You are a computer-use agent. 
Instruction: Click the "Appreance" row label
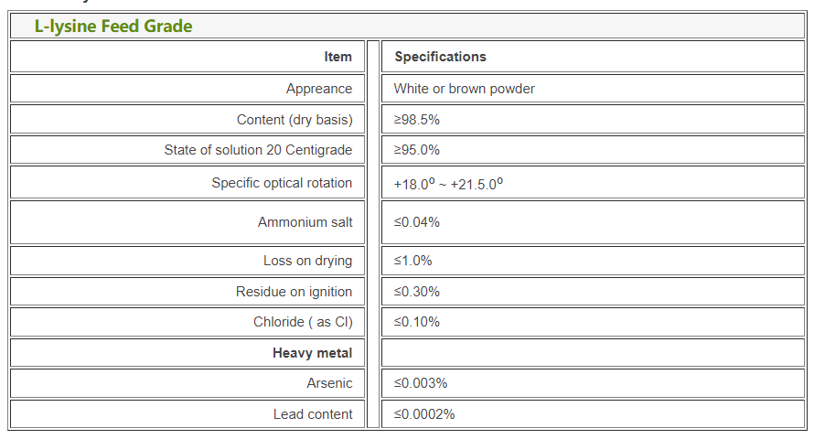pyautogui.click(x=318, y=89)
